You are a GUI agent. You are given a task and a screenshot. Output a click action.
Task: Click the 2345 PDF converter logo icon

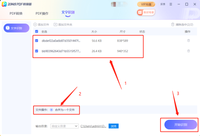coord(5,4)
